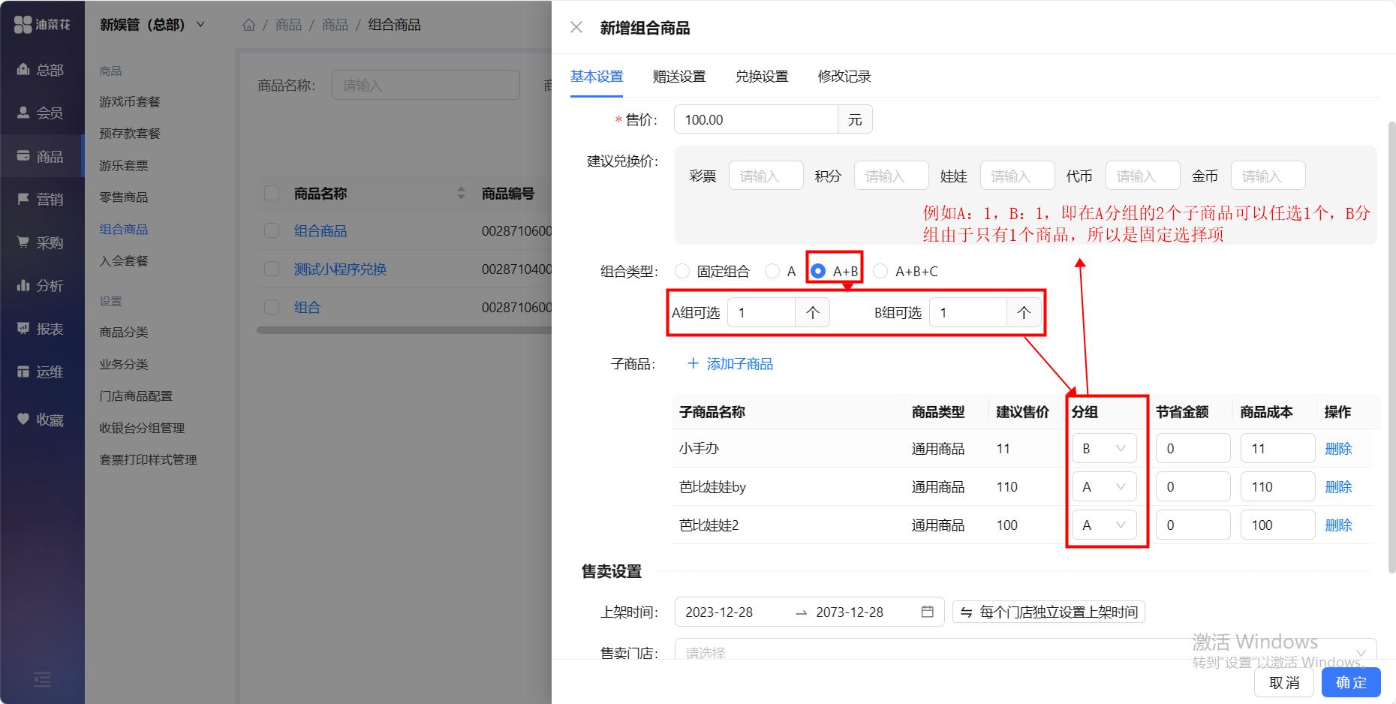Tick the checkbox for 测试小程序兑换 row
The image size is (1396, 704).
tap(272, 269)
